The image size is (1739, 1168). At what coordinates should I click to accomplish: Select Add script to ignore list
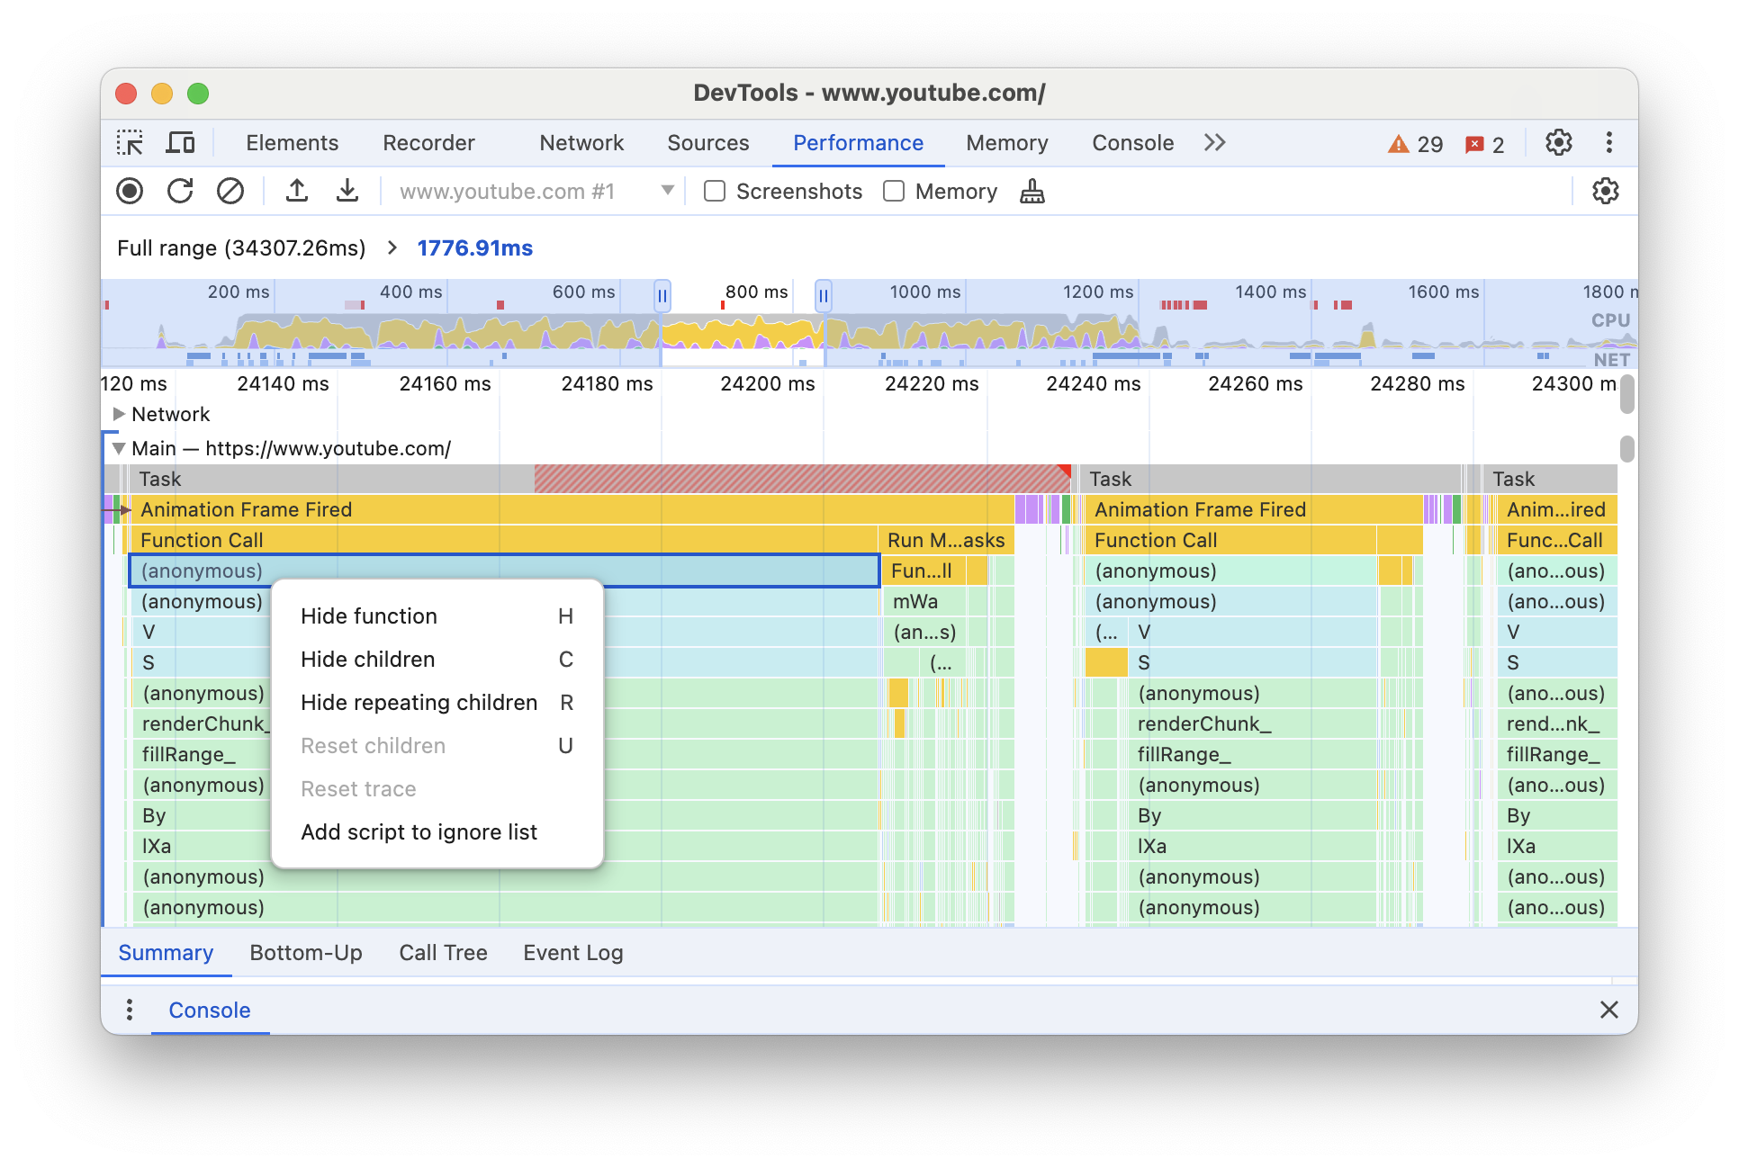pyautogui.click(x=419, y=831)
